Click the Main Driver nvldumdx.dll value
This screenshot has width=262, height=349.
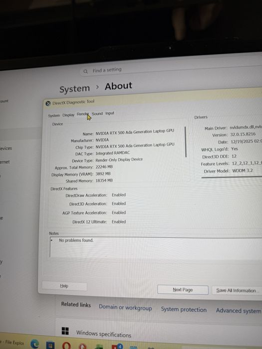[x=246, y=127]
